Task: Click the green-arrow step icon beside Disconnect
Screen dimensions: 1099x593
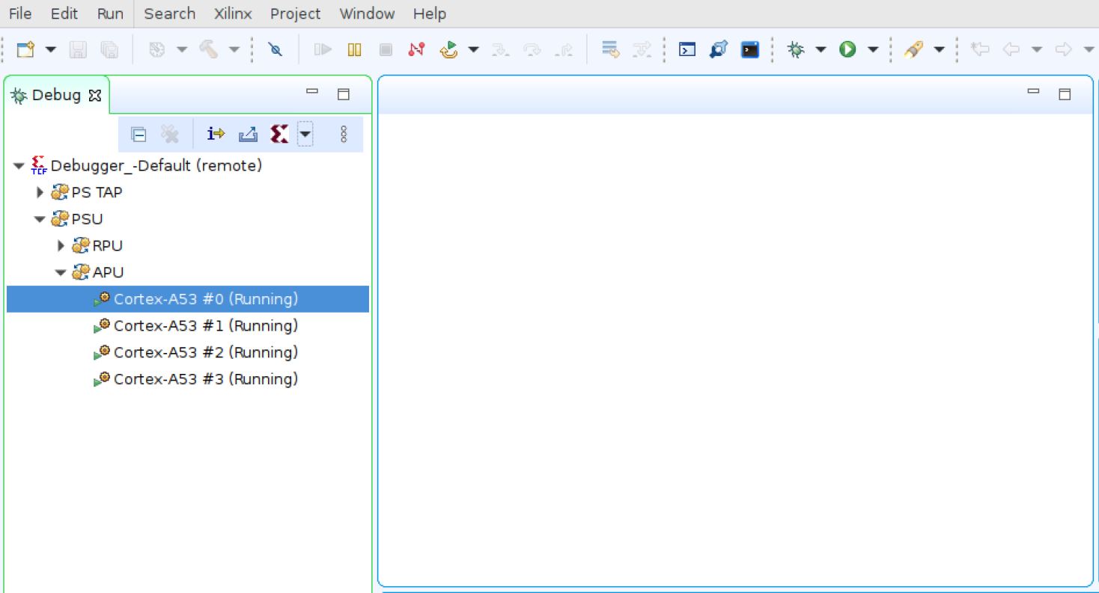Action: [448, 50]
